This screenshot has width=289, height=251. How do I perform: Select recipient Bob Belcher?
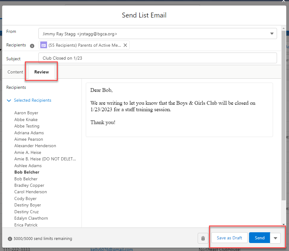(x=27, y=172)
